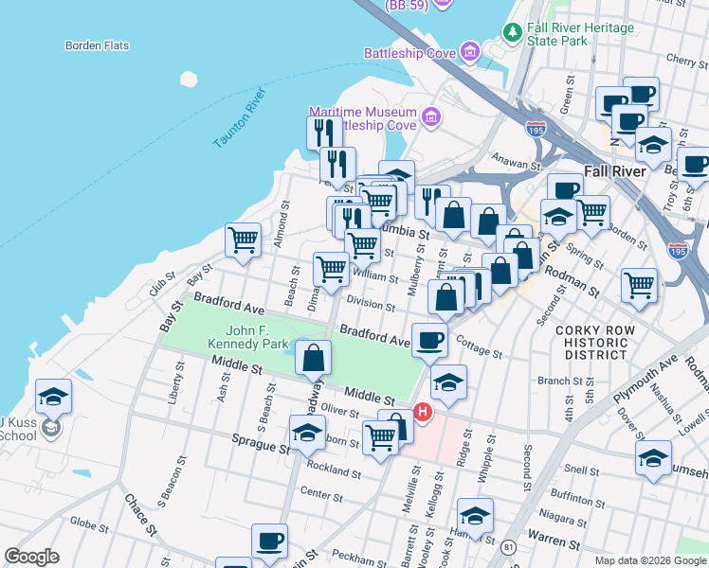Click the Map data ©2026 Google attribution
Image resolution: width=709 pixels, height=568 pixels.
coord(650,560)
